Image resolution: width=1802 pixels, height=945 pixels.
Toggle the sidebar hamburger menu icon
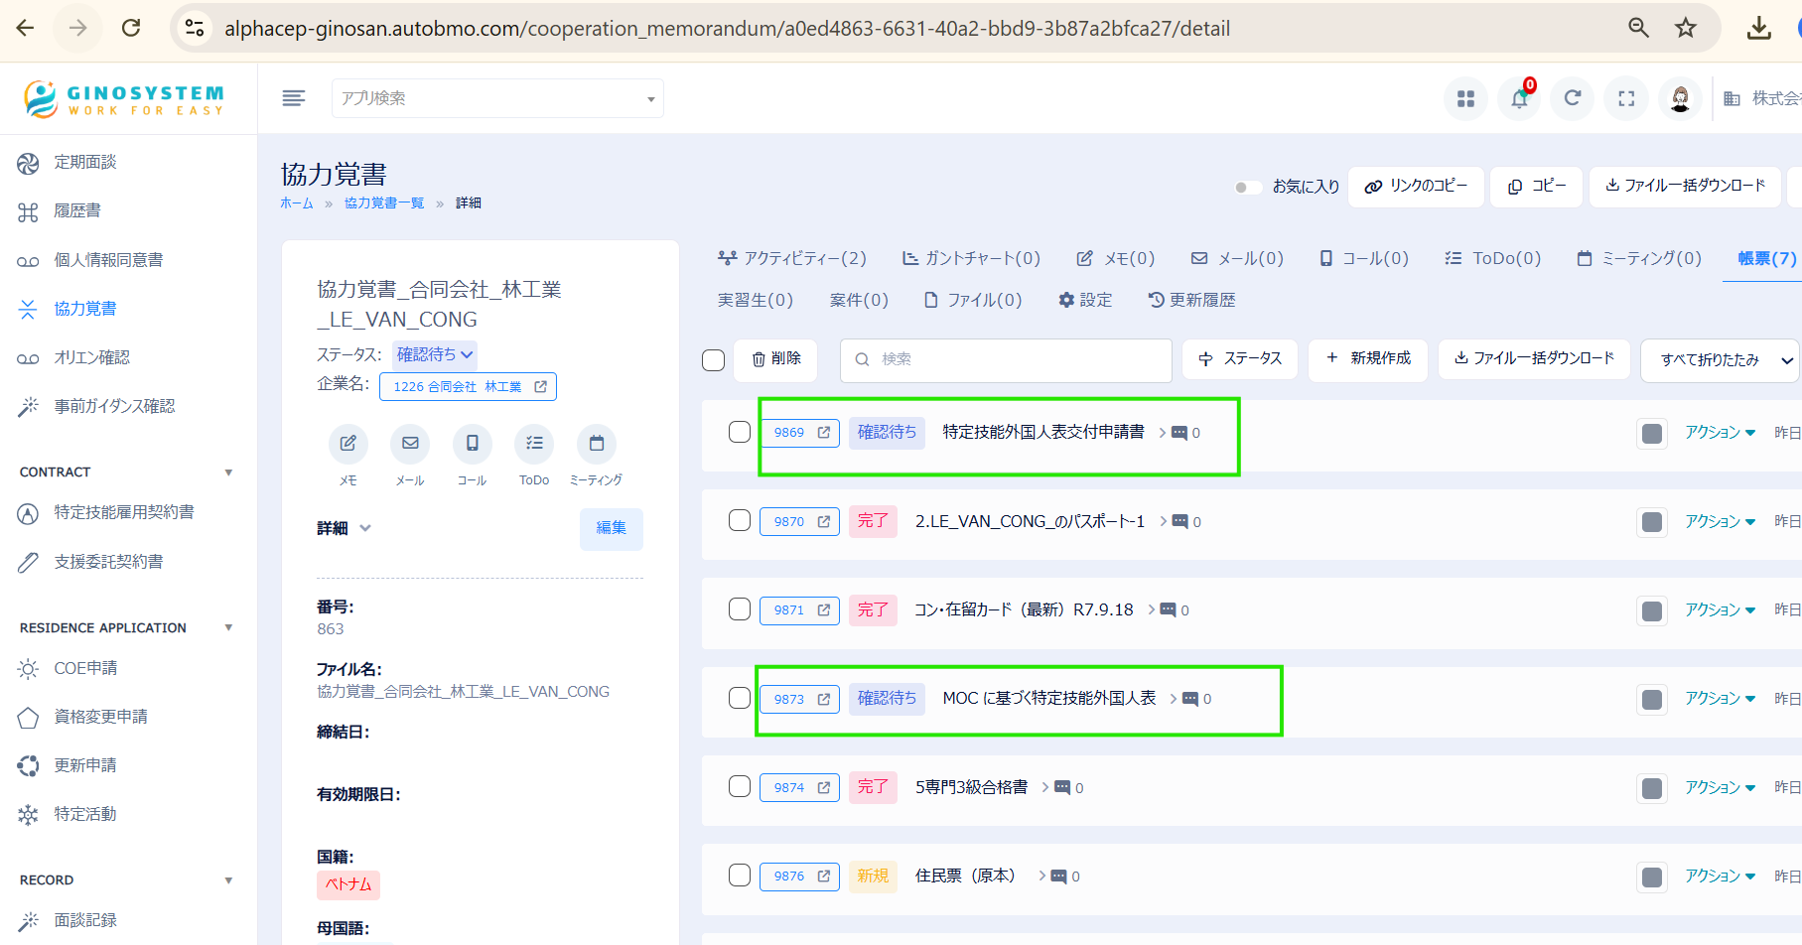click(294, 98)
